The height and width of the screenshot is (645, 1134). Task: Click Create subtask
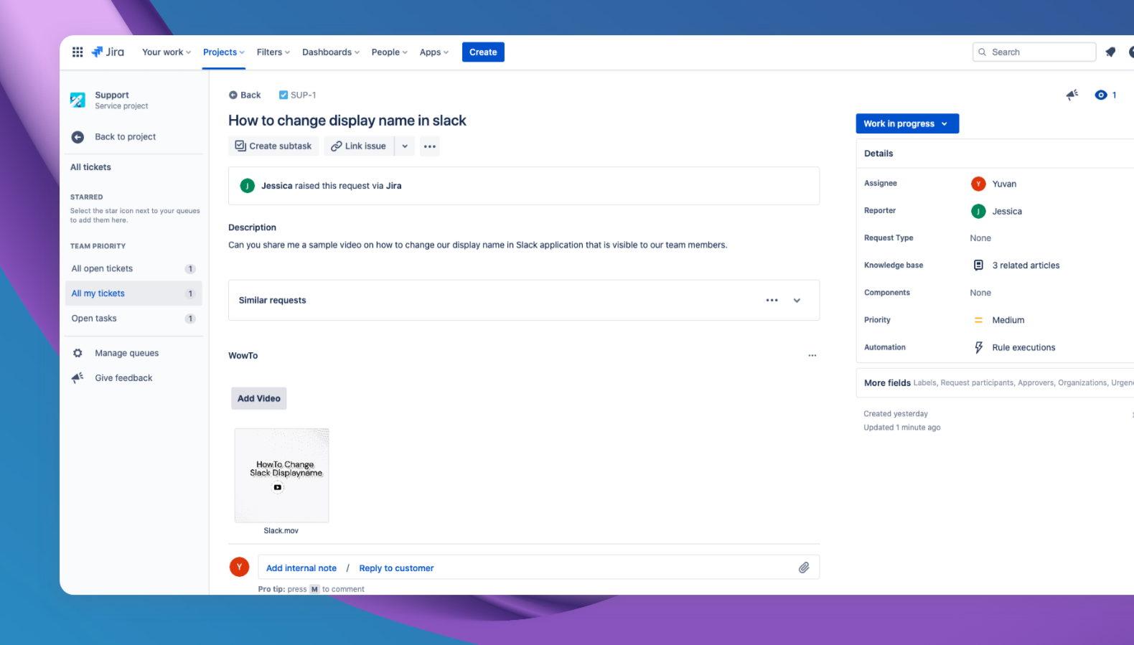tap(273, 146)
